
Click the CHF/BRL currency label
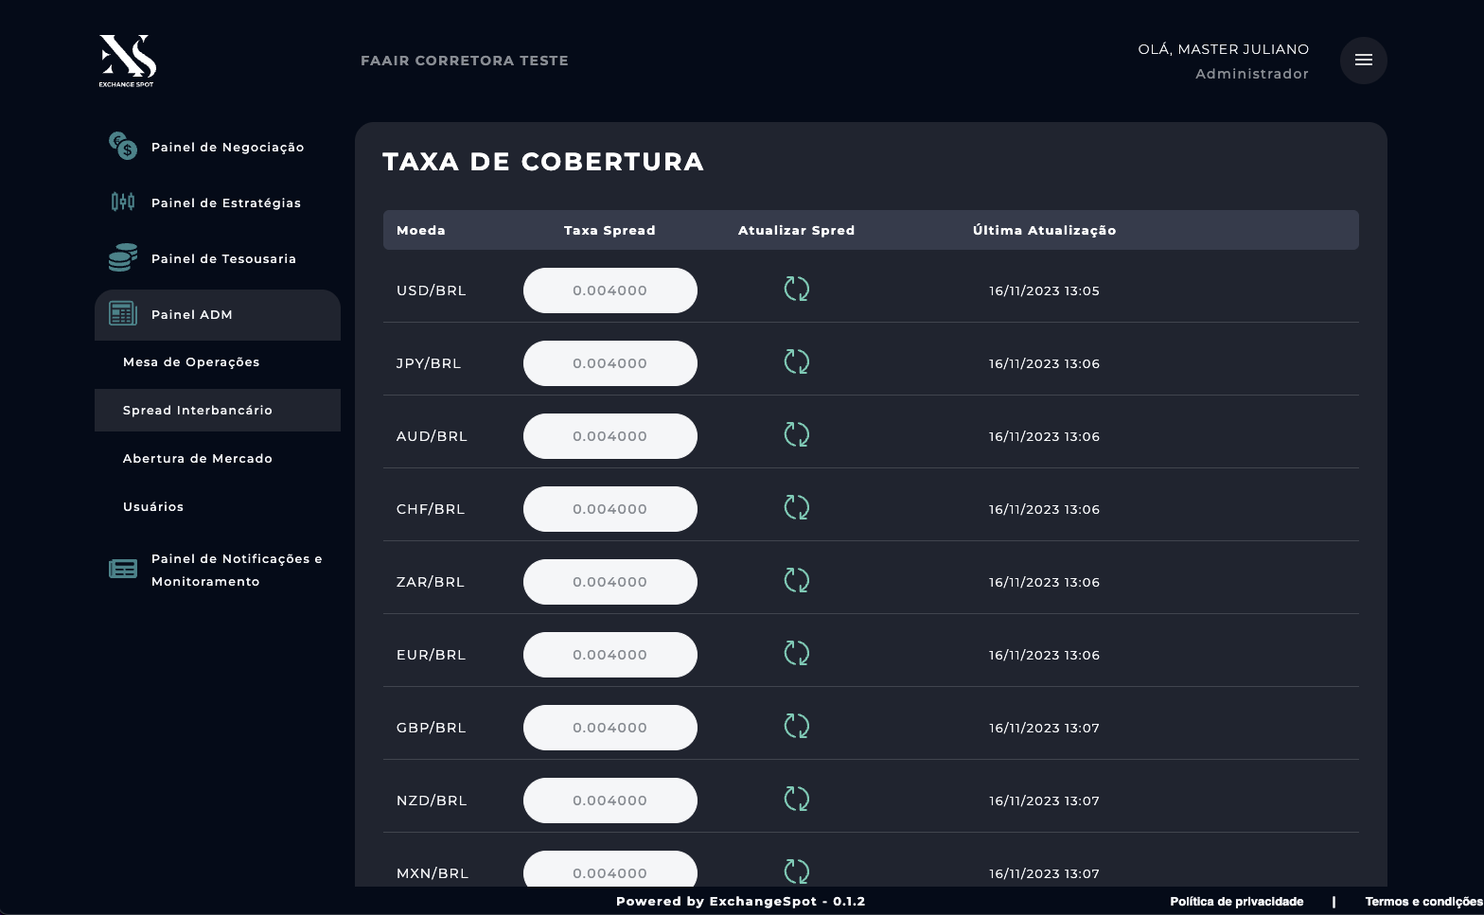pos(431,509)
